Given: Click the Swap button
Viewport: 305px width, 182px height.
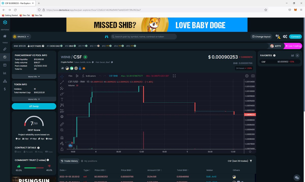Looking at the screenshot, I should [34, 106].
